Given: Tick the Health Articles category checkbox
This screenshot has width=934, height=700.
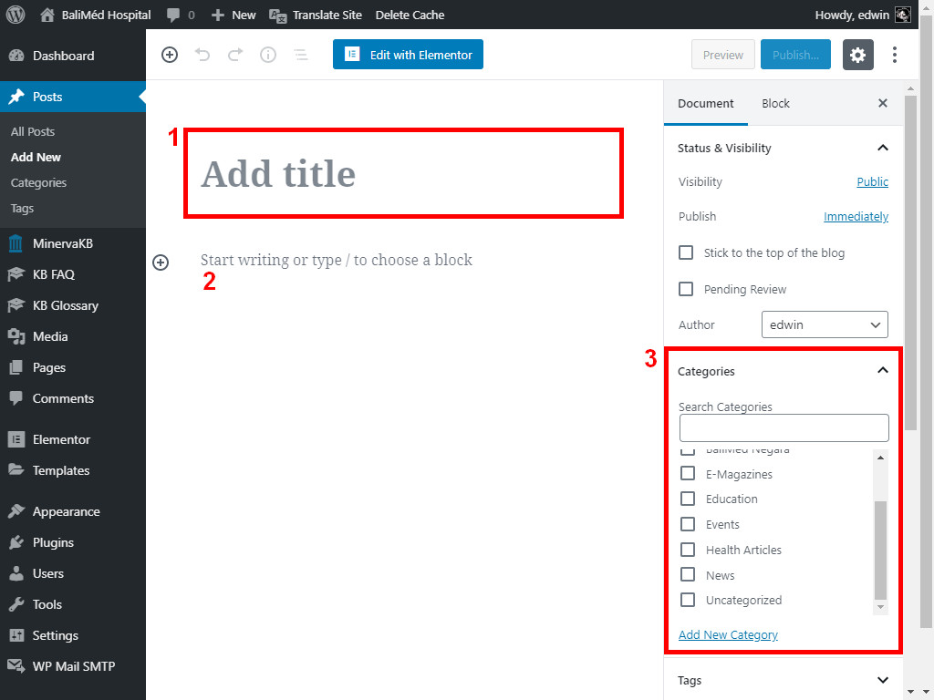Looking at the screenshot, I should 688,550.
